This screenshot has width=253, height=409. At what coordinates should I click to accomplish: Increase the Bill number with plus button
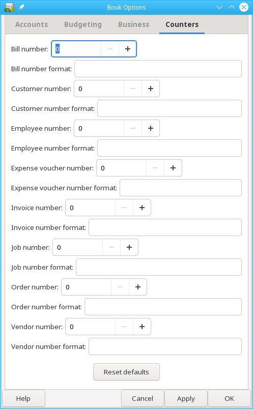(128, 49)
